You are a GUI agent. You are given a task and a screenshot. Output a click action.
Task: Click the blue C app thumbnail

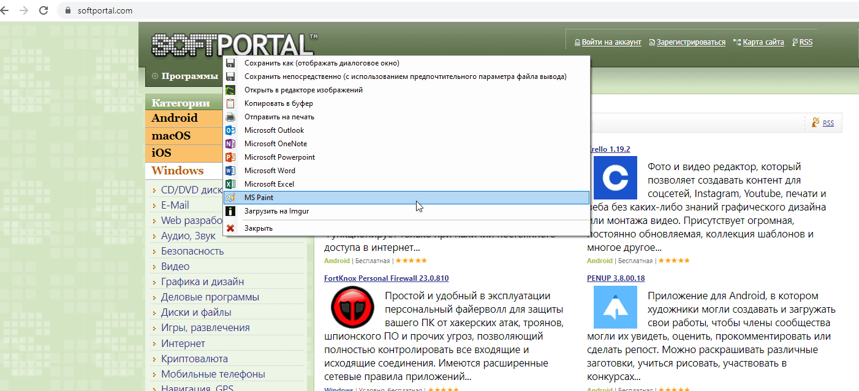615,177
